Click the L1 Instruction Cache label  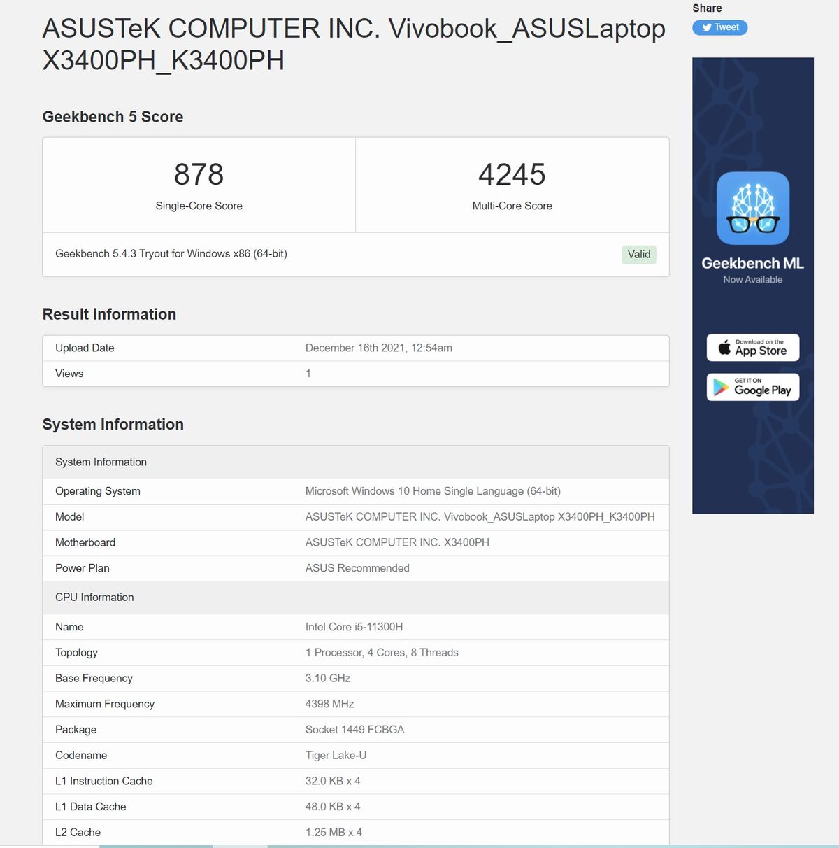click(103, 781)
